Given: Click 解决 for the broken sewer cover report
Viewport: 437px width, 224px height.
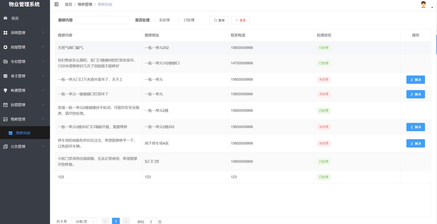Looking at the screenshot, I should coord(415,80).
